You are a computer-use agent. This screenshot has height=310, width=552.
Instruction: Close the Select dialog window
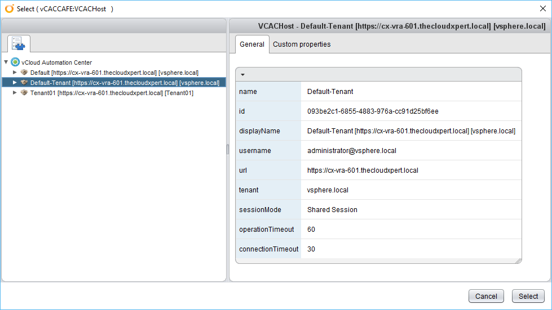pos(542,8)
